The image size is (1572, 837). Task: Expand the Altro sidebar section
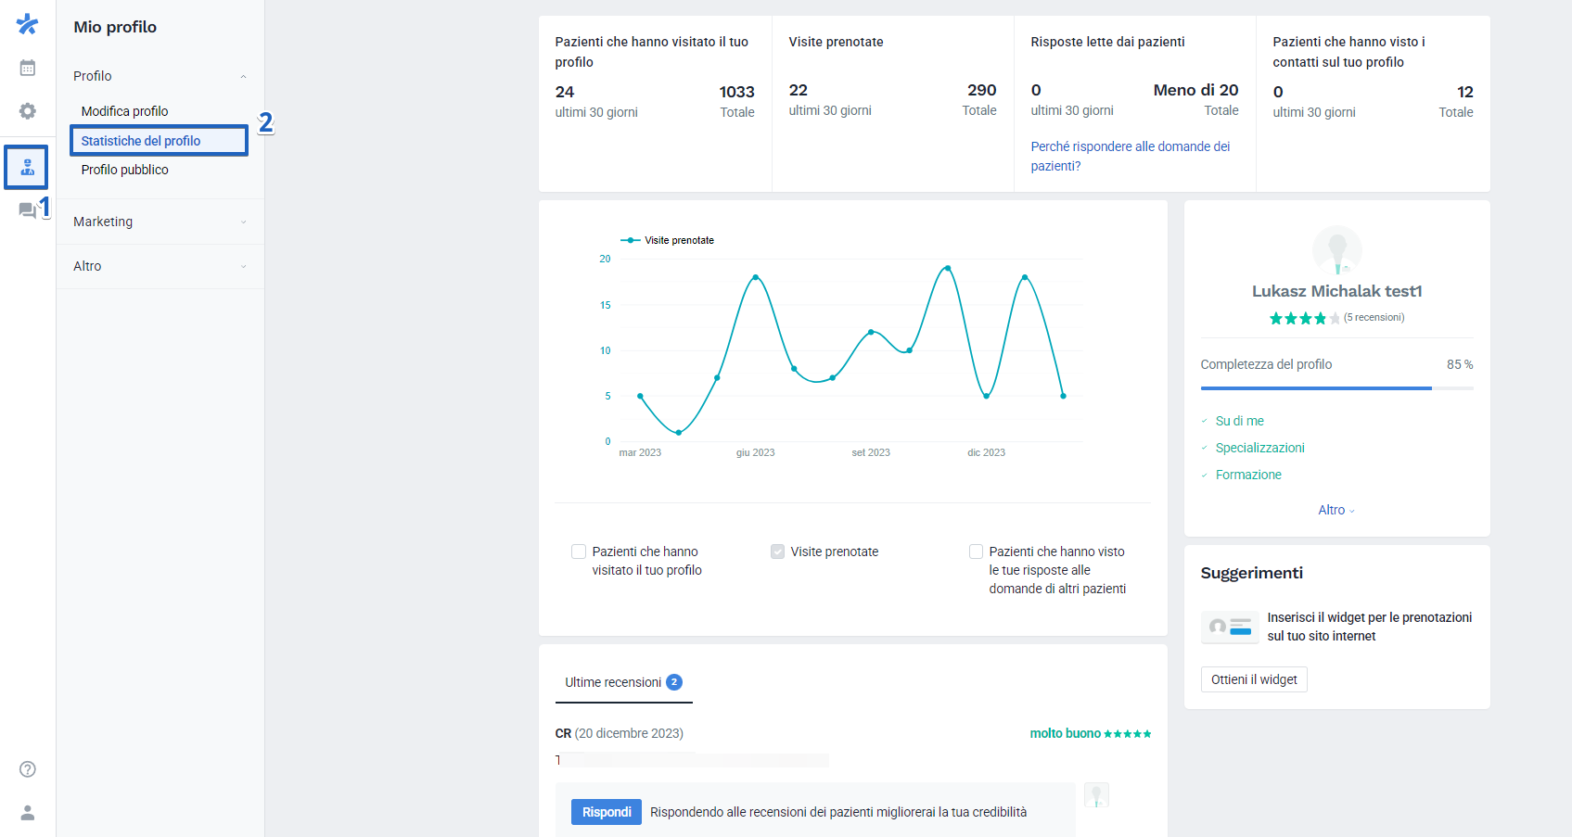click(160, 266)
